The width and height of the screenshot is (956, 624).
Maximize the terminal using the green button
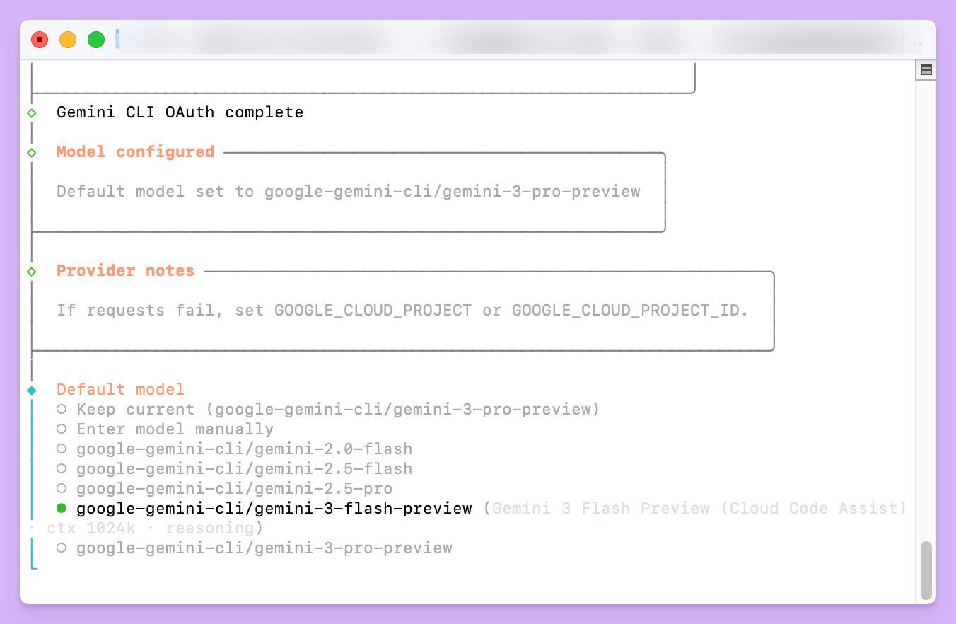coord(96,40)
